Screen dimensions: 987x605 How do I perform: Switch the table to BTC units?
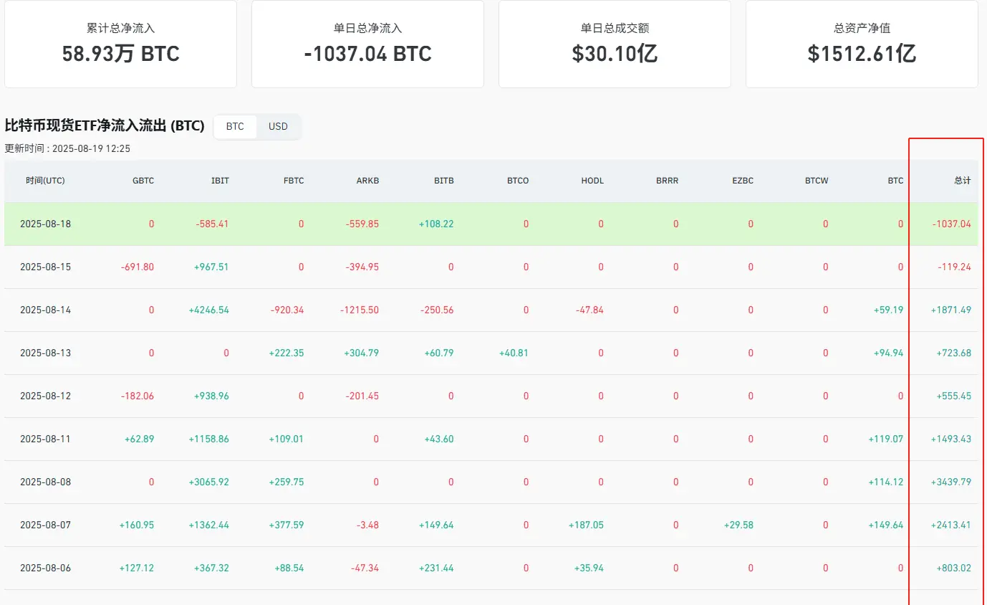point(235,127)
